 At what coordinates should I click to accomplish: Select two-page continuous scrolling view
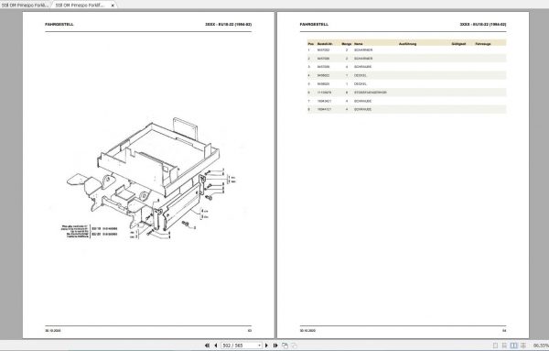click(523, 346)
